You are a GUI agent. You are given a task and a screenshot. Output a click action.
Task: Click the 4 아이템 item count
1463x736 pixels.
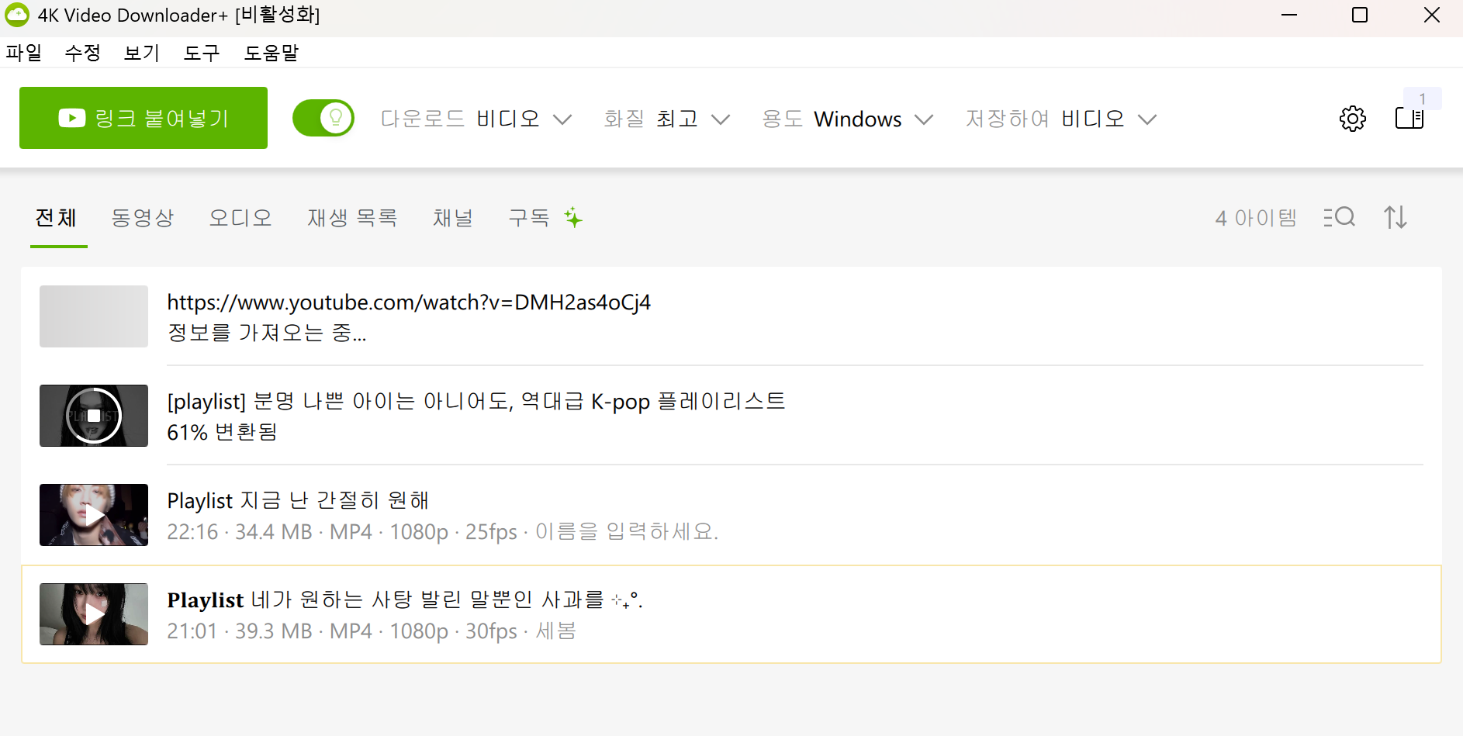point(1256,218)
